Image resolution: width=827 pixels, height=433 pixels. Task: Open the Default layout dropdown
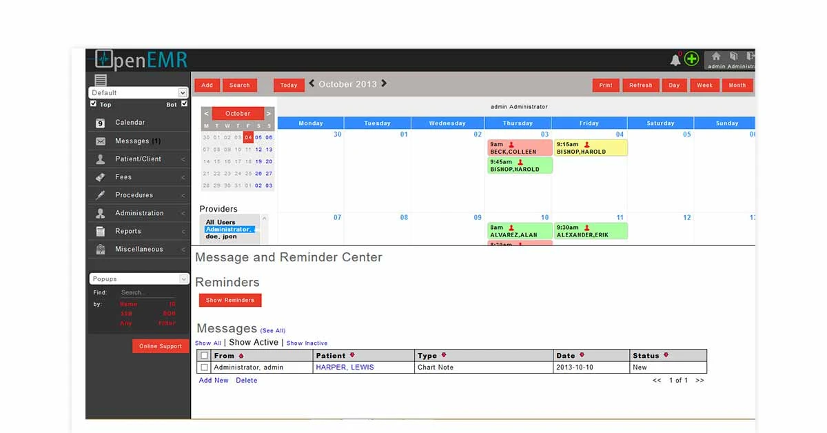coord(138,92)
